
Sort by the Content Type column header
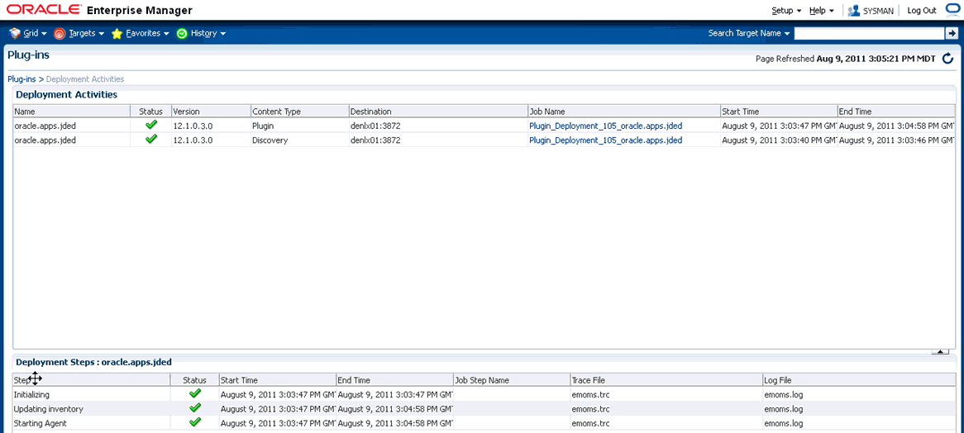click(x=299, y=112)
